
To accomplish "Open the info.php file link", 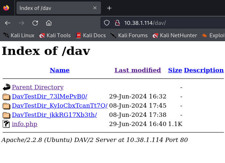I will pyautogui.click(x=24, y=124).
